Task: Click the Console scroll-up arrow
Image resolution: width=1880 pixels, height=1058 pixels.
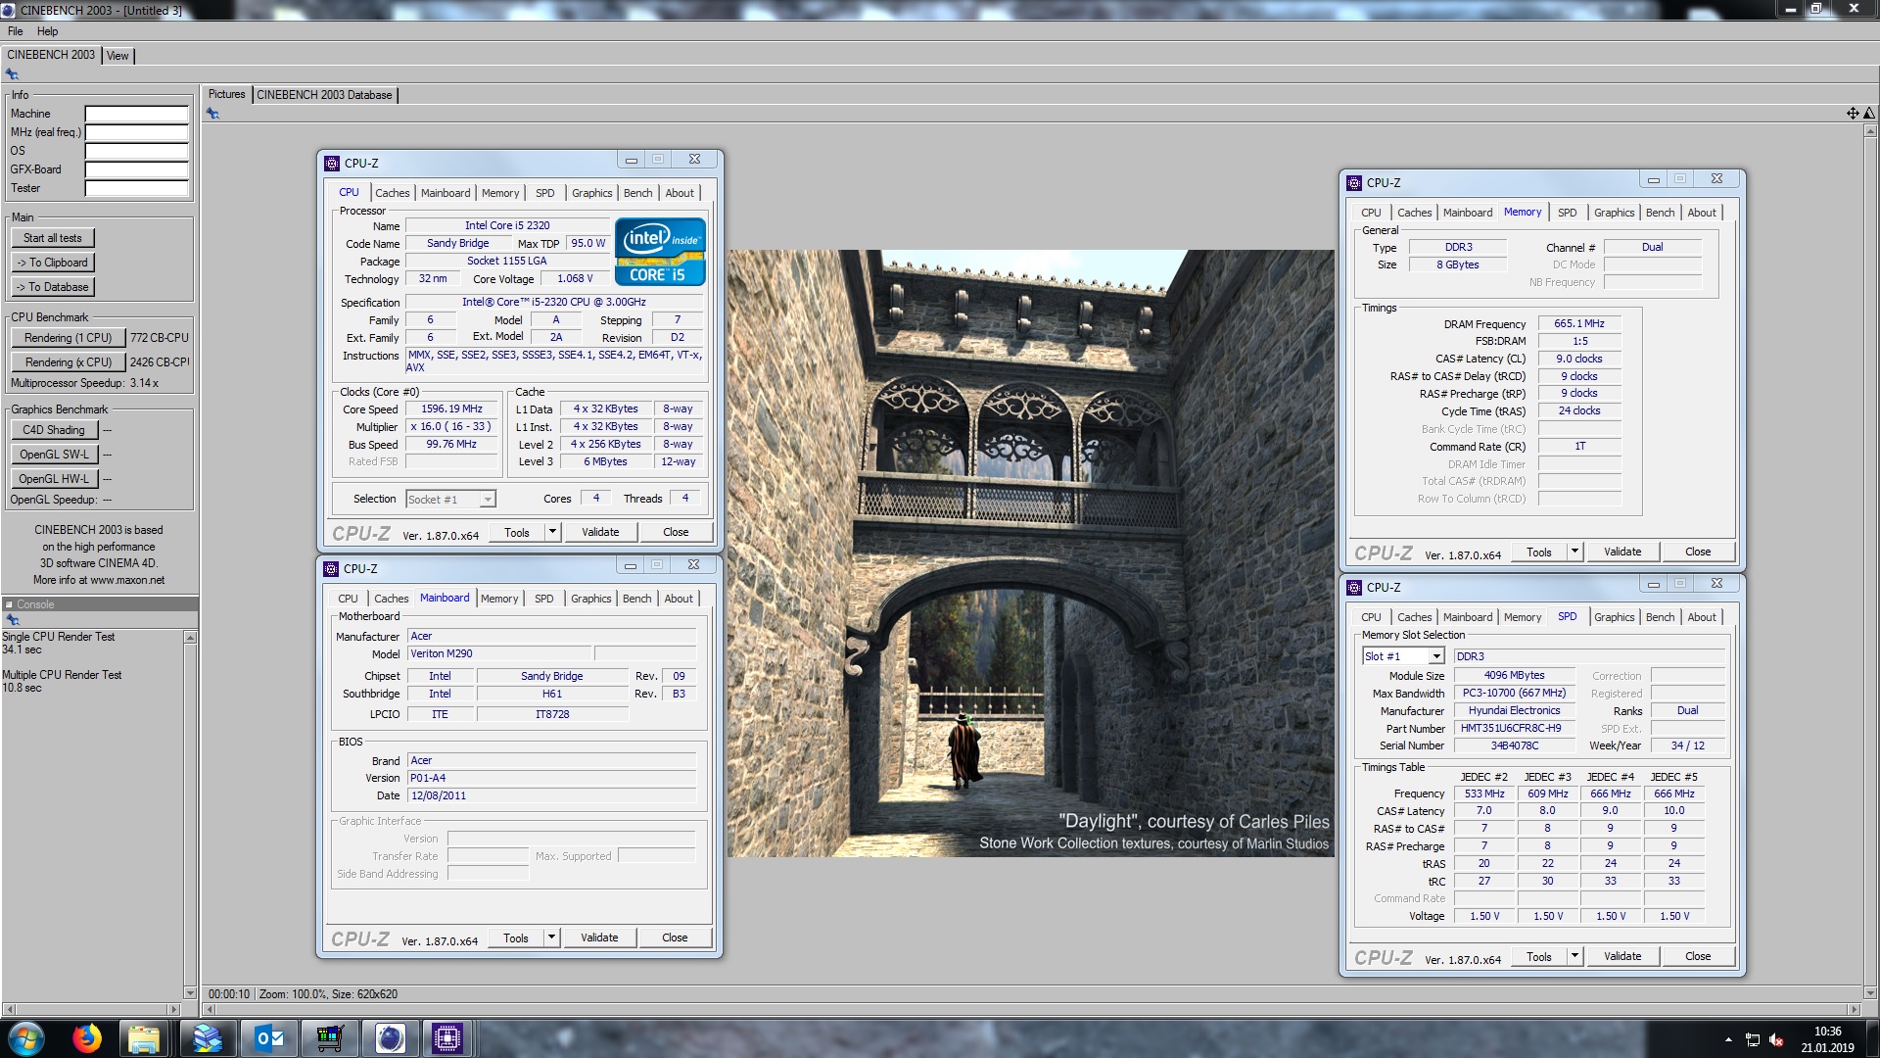Action: [x=190, y=638]
